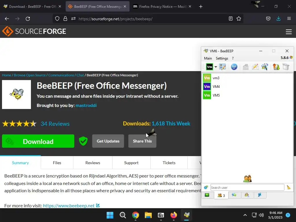Select the Reviews tab on SourceForge
Image resolution: width=296 pixels, height=222 pixels.
(93, 163)
